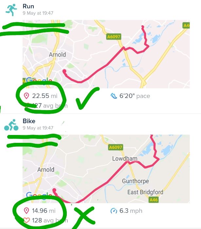Viewport: 201px width, 229px height.
Task: Click the location pin beside 14.96 mi
Action: (x=27, y=211)
